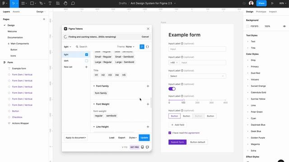Open the docs icon beside GET PRO
The image size is (289, 162).
tap(142, 147)
